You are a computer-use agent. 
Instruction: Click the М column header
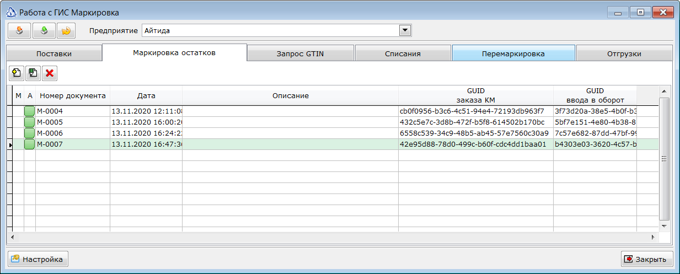18,95
